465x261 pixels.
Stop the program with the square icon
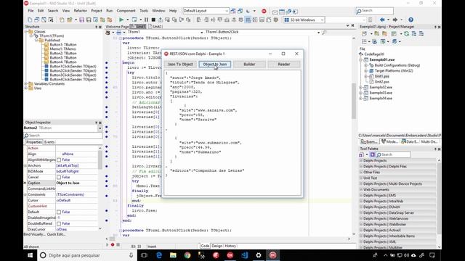pyautogui.click(x=153, y=20)
